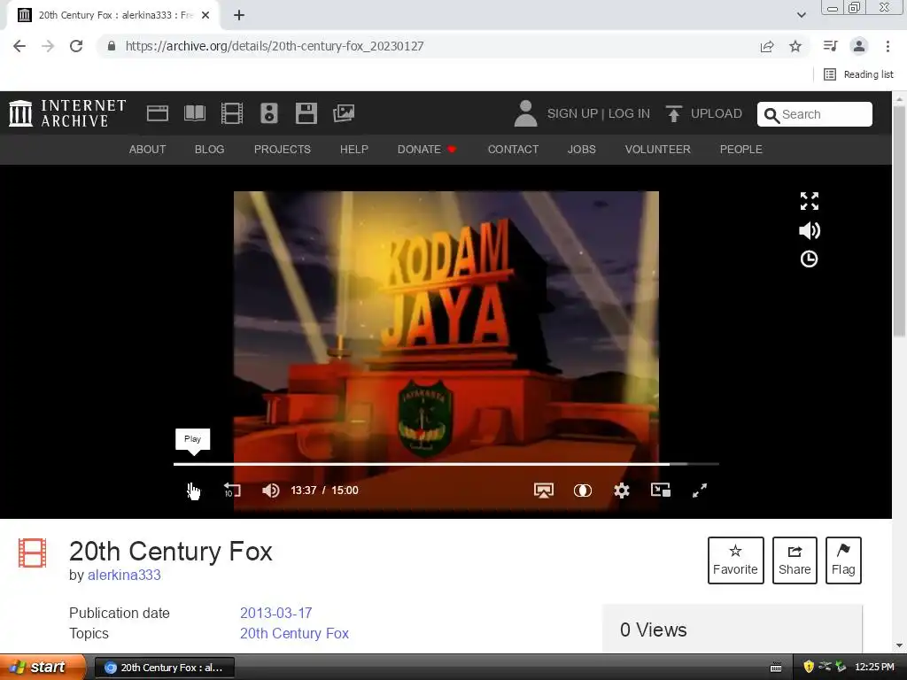Open the PEOPLE menu item
Viewport: 907px width, 680px height.
pyautogui.click(x=741, y=149)
